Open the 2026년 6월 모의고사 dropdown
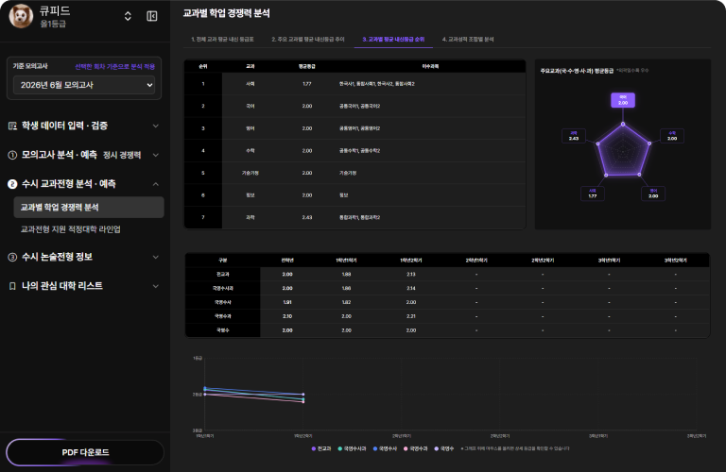726x472 pixels. tap(84, 85)
